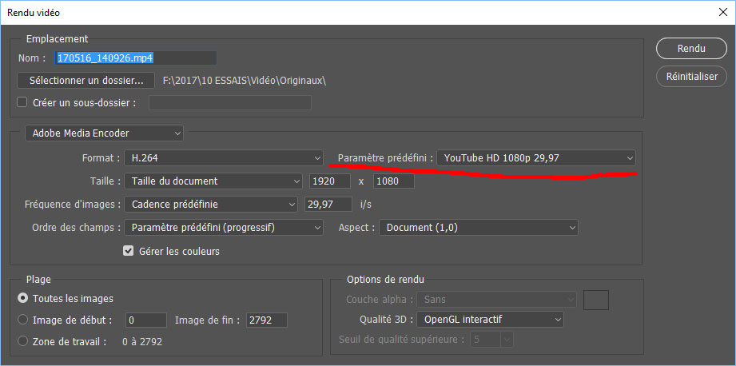Select Toutes les images radio button
736x366 pixels.
[22, 299]
